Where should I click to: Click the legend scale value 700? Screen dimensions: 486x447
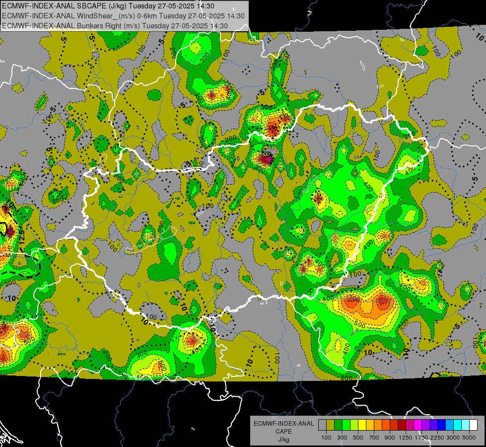click(374, 438)
